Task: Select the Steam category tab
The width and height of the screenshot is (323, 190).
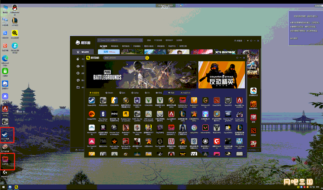Action: (x=109, y=93)
